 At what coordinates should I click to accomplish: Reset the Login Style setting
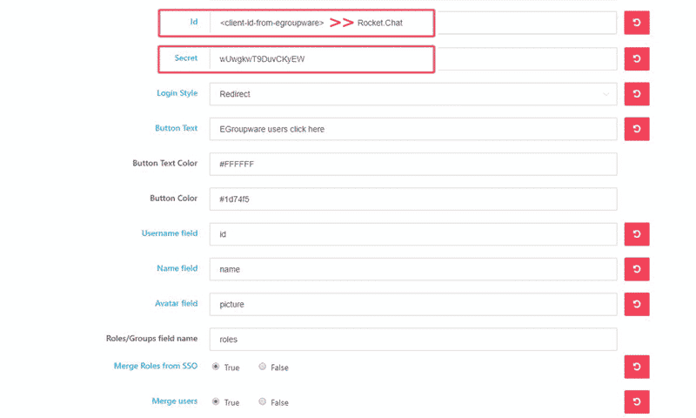(637, 94)
